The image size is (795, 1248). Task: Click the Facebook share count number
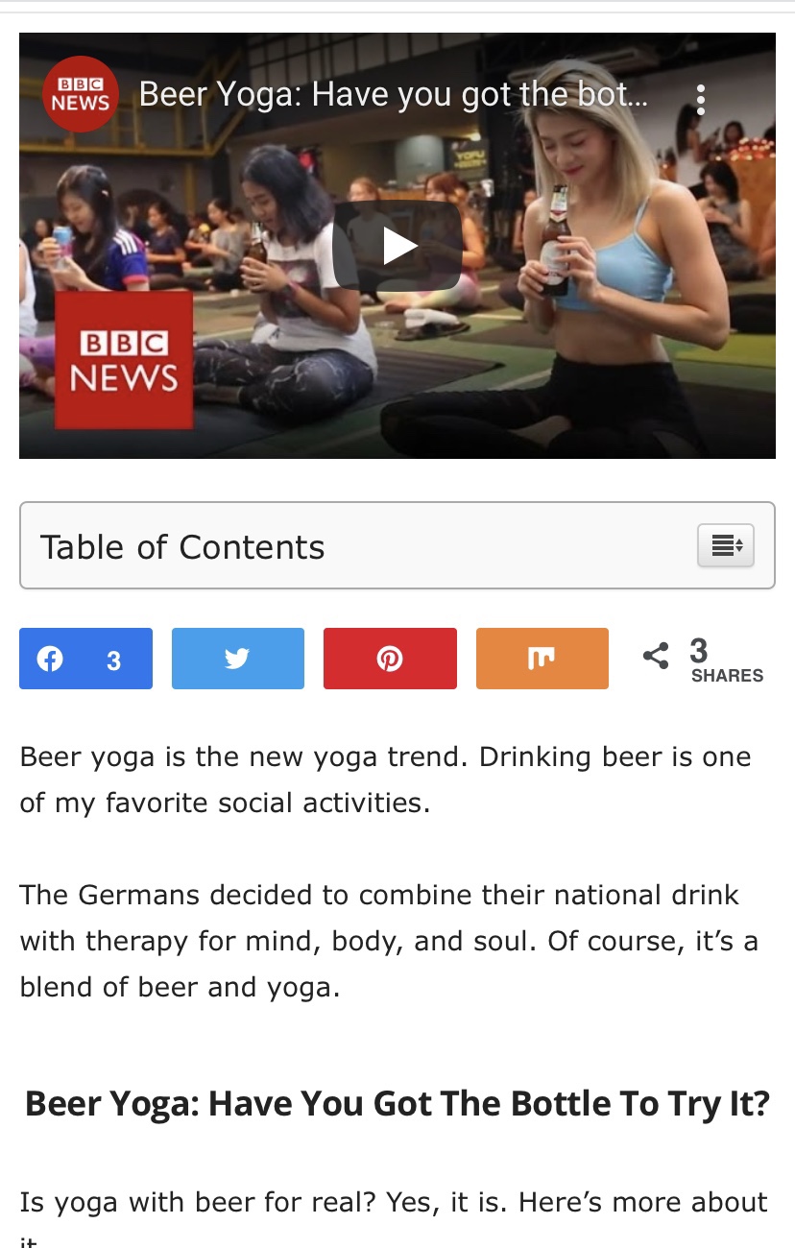[x=113, y=660]
